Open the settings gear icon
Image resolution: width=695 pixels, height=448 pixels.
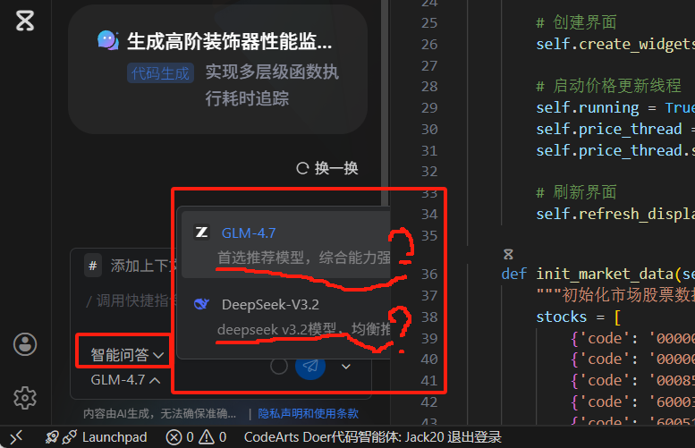(x=25, y=398)
